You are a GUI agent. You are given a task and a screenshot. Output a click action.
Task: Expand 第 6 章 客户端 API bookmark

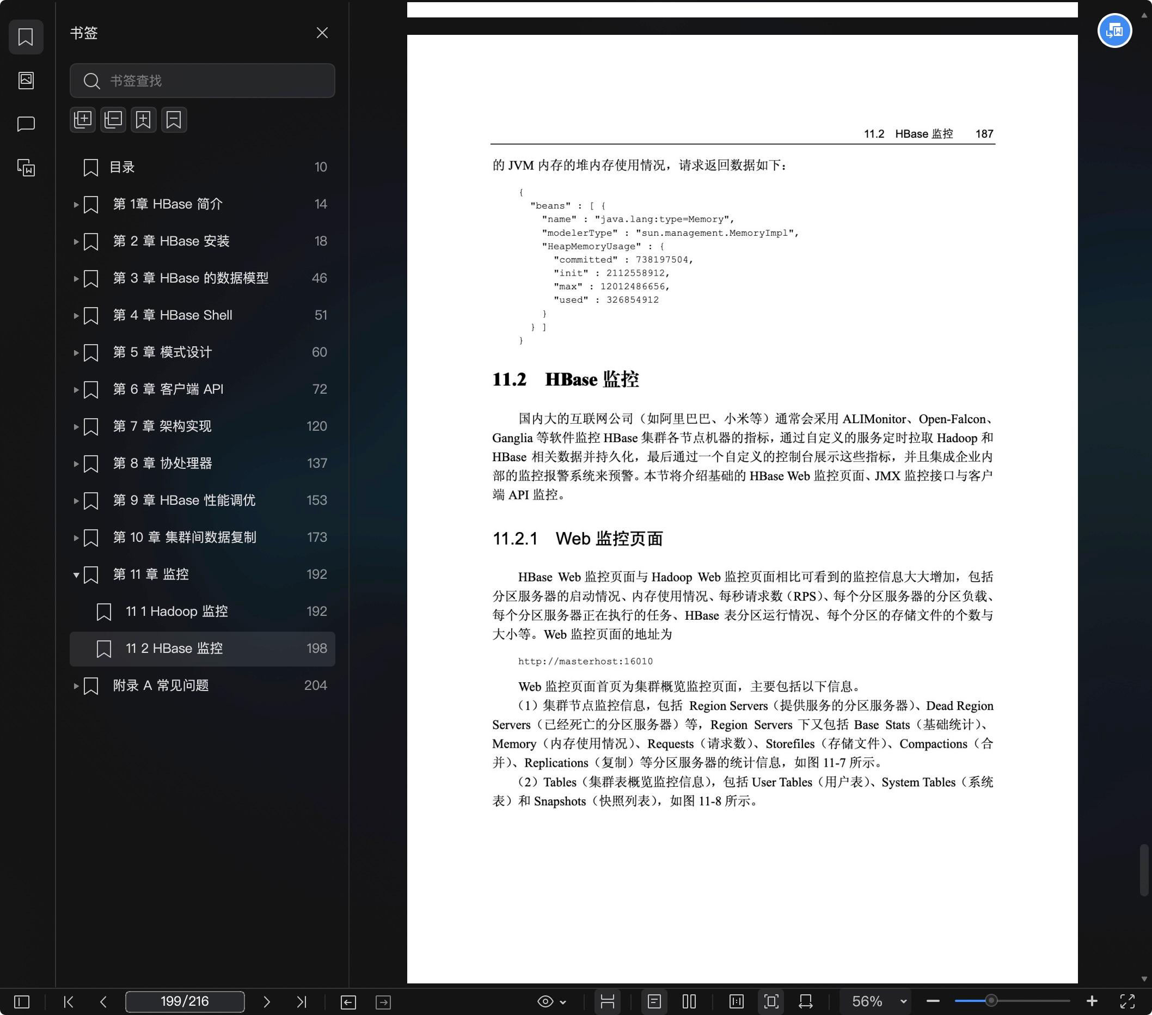pyautogui.click(x=76, y=389)
